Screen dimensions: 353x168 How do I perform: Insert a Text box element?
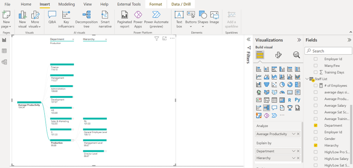[x=179, y=18]
